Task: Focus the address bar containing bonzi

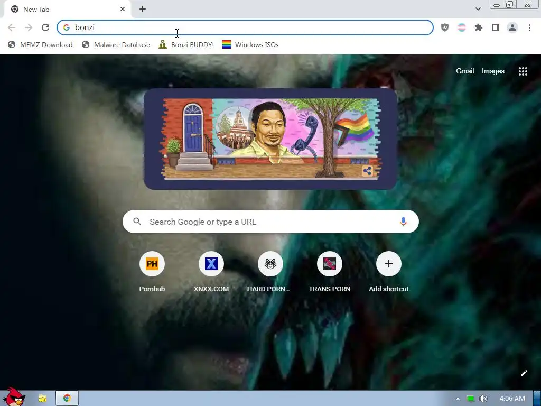Action: point(245,27)
